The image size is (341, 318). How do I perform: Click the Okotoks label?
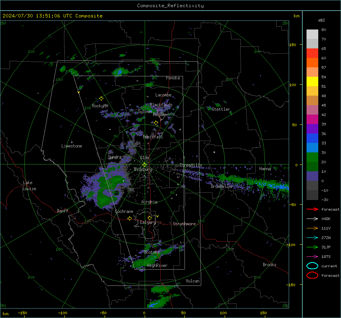152,252
